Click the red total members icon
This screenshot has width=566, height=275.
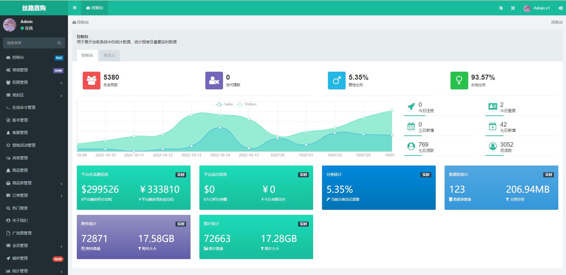pos(91,80)
